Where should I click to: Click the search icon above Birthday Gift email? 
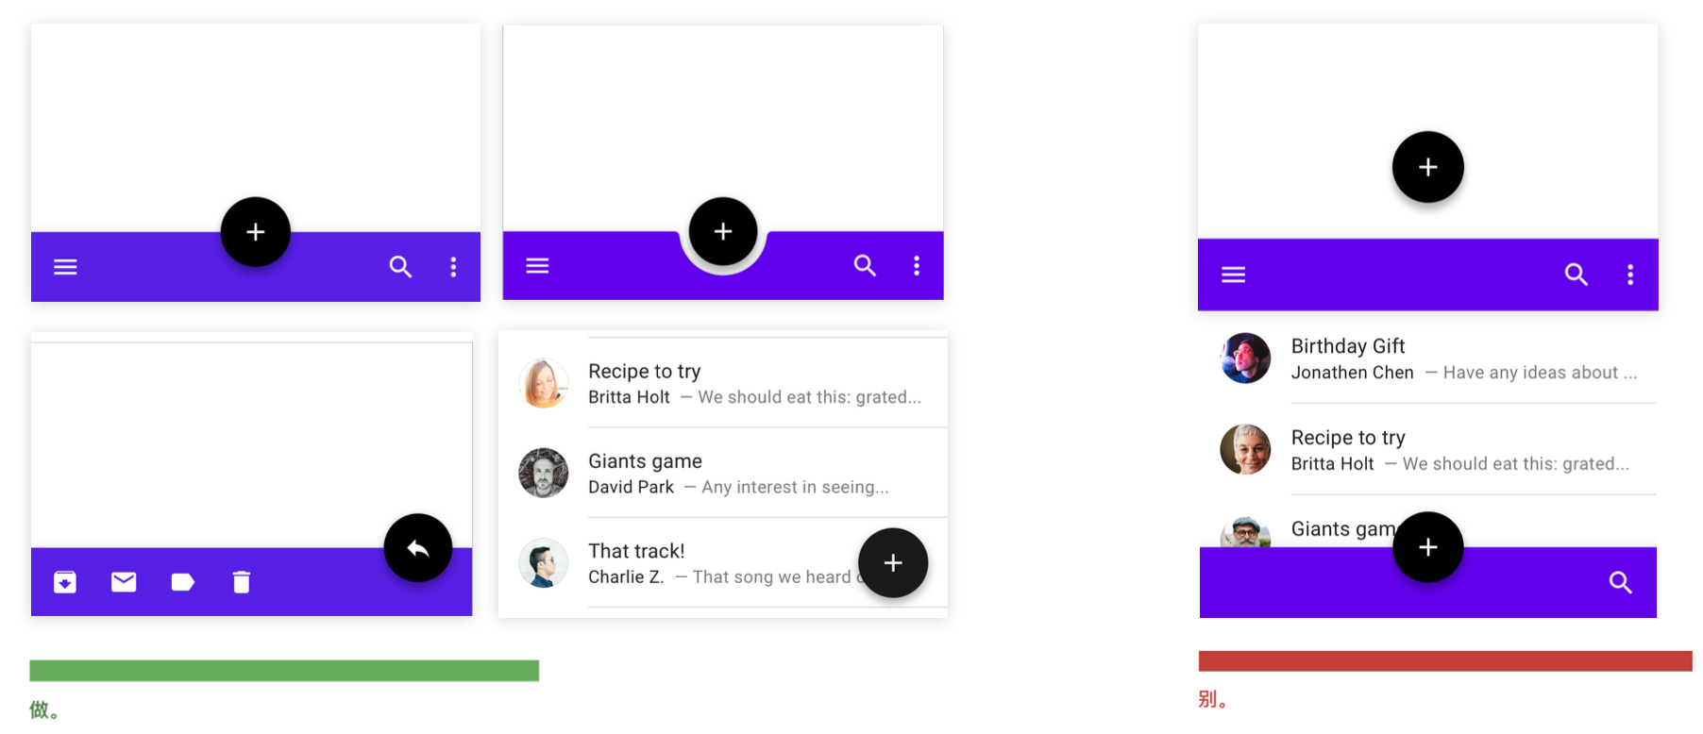click(1576, 275)
